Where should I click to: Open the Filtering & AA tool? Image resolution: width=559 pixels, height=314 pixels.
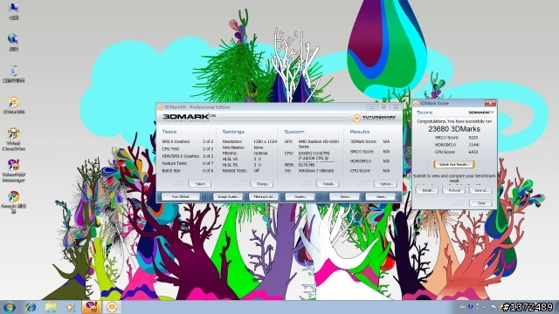coord(264,196)
